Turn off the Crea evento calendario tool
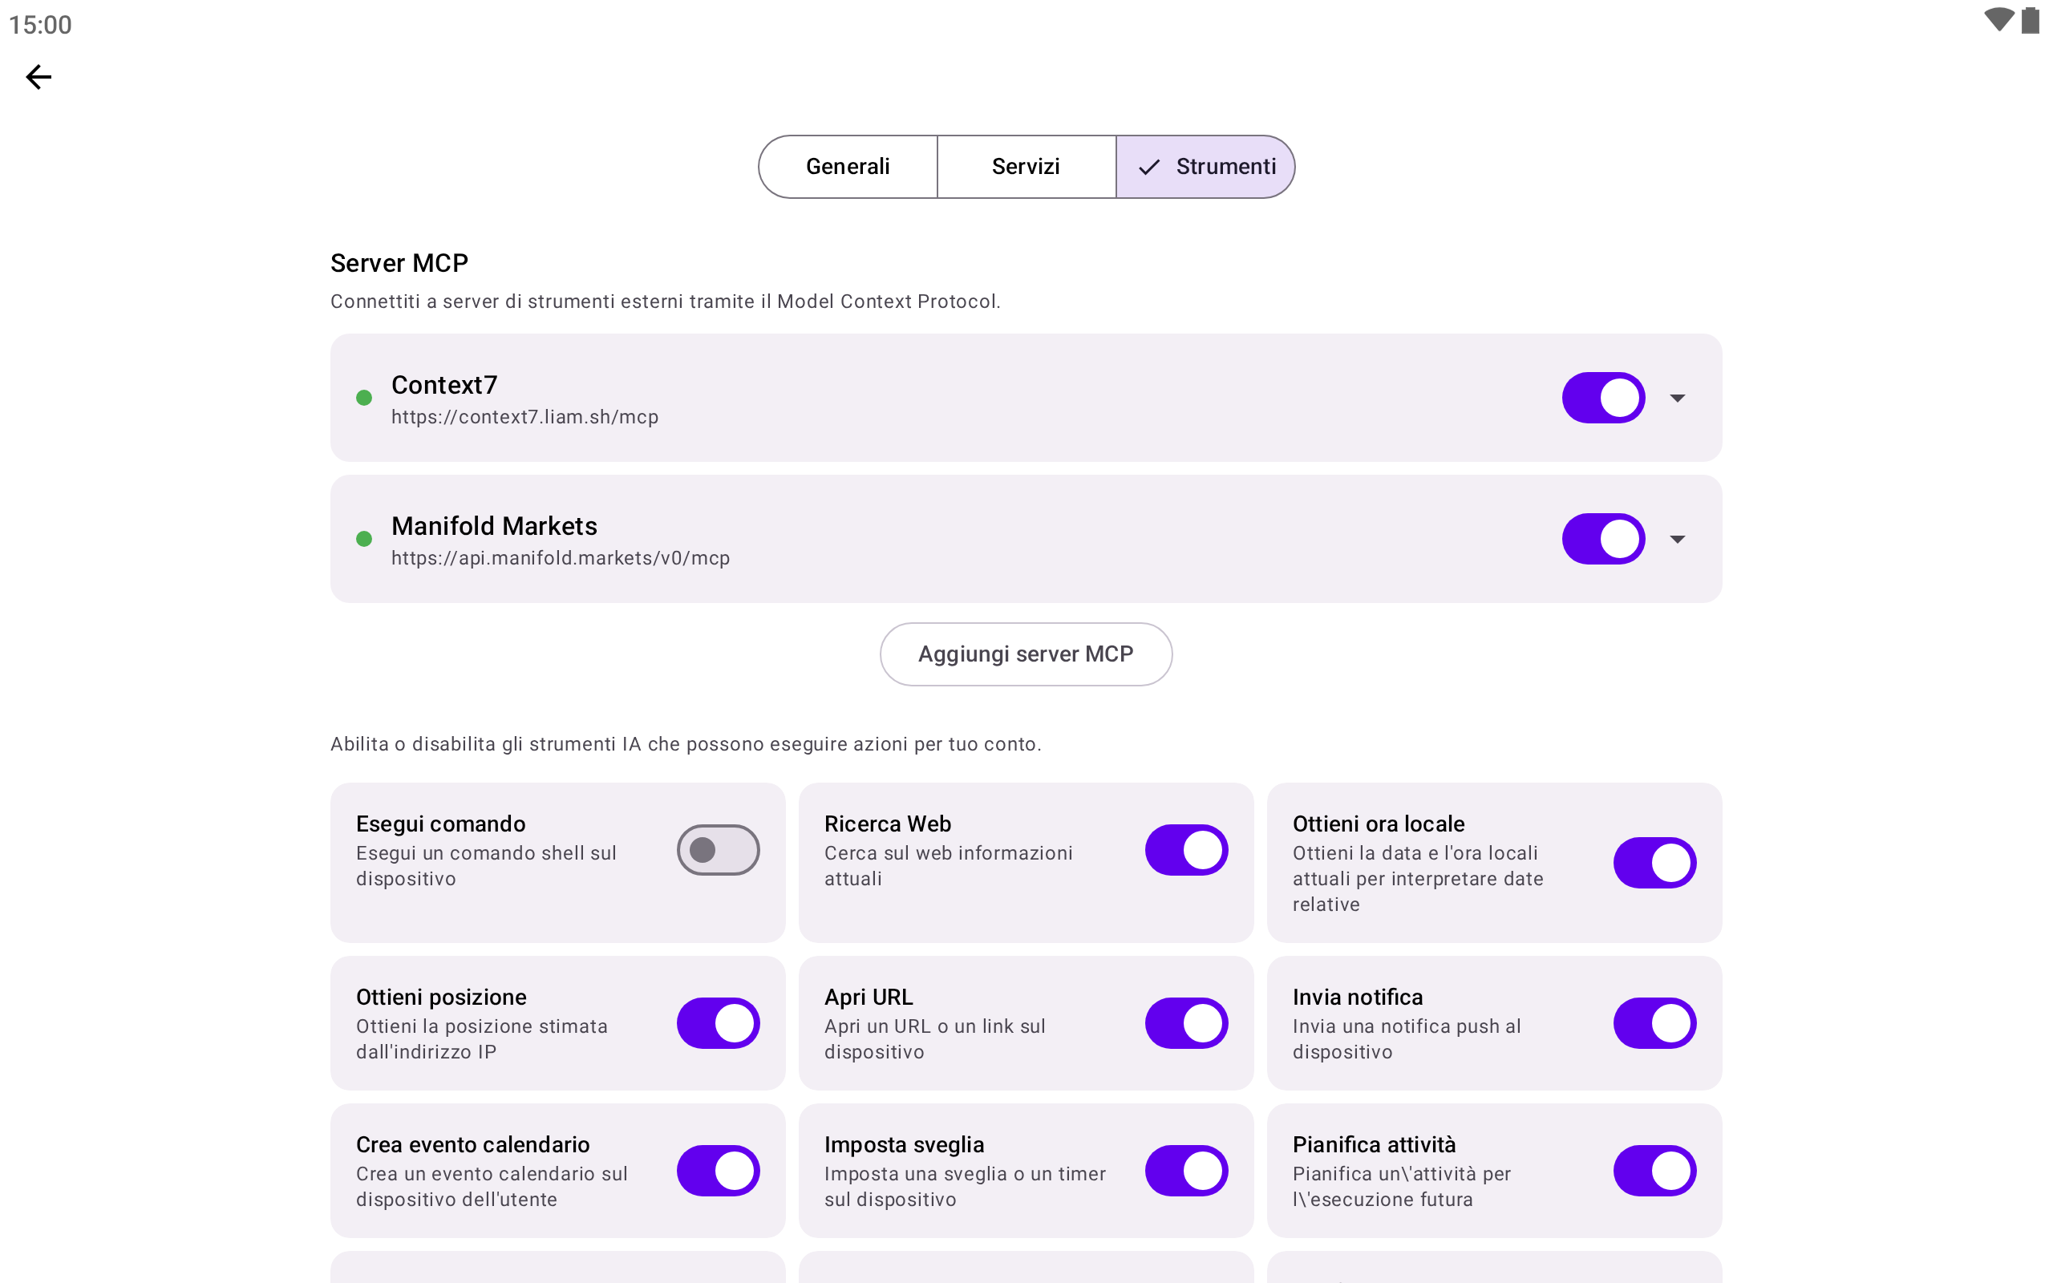 coord(718,1170)
